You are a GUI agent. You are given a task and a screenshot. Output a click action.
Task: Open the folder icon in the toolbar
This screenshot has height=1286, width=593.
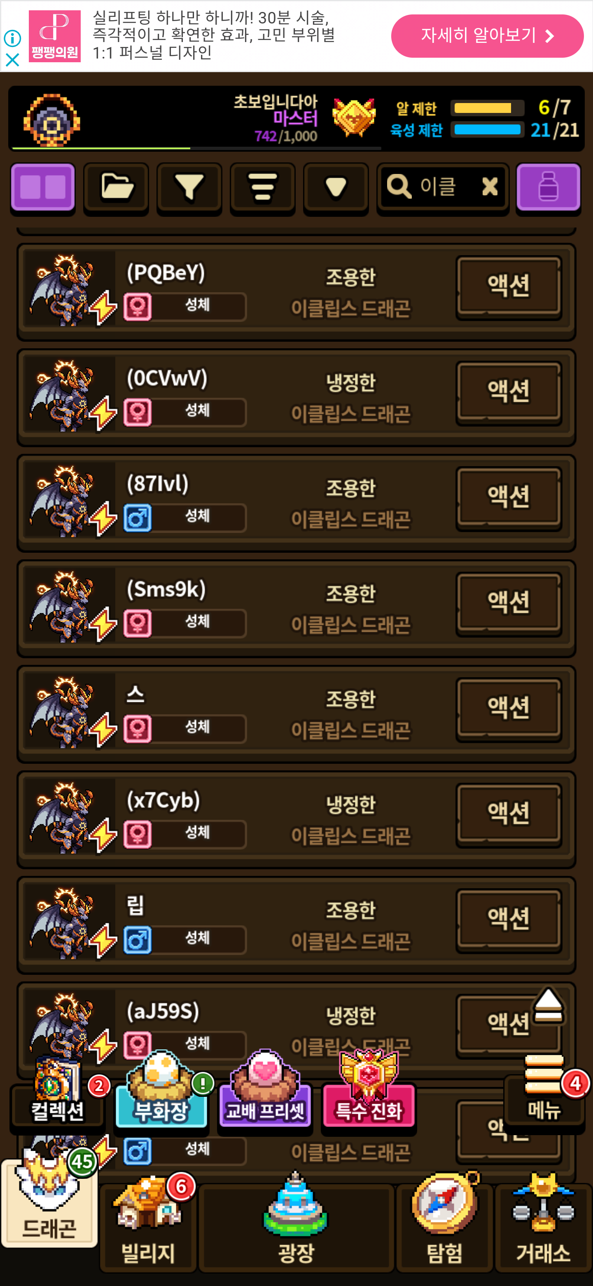[x=116, y=188]
